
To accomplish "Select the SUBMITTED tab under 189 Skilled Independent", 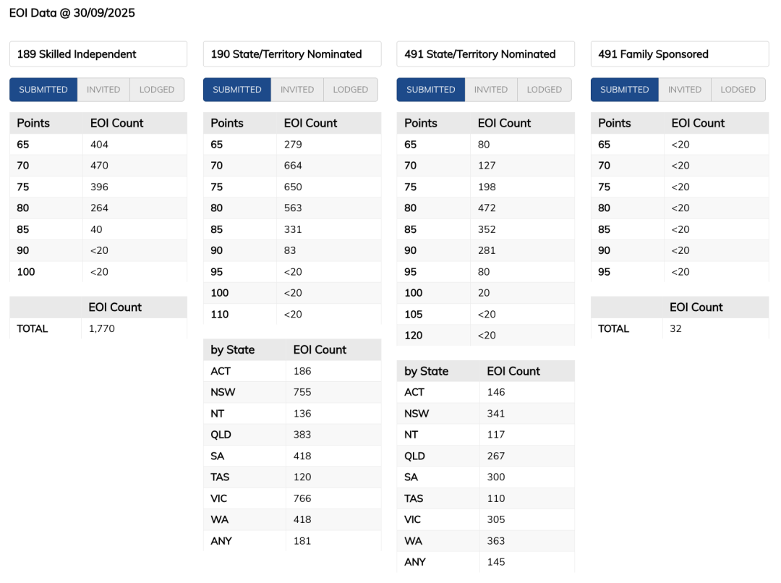I will (43, 90).
